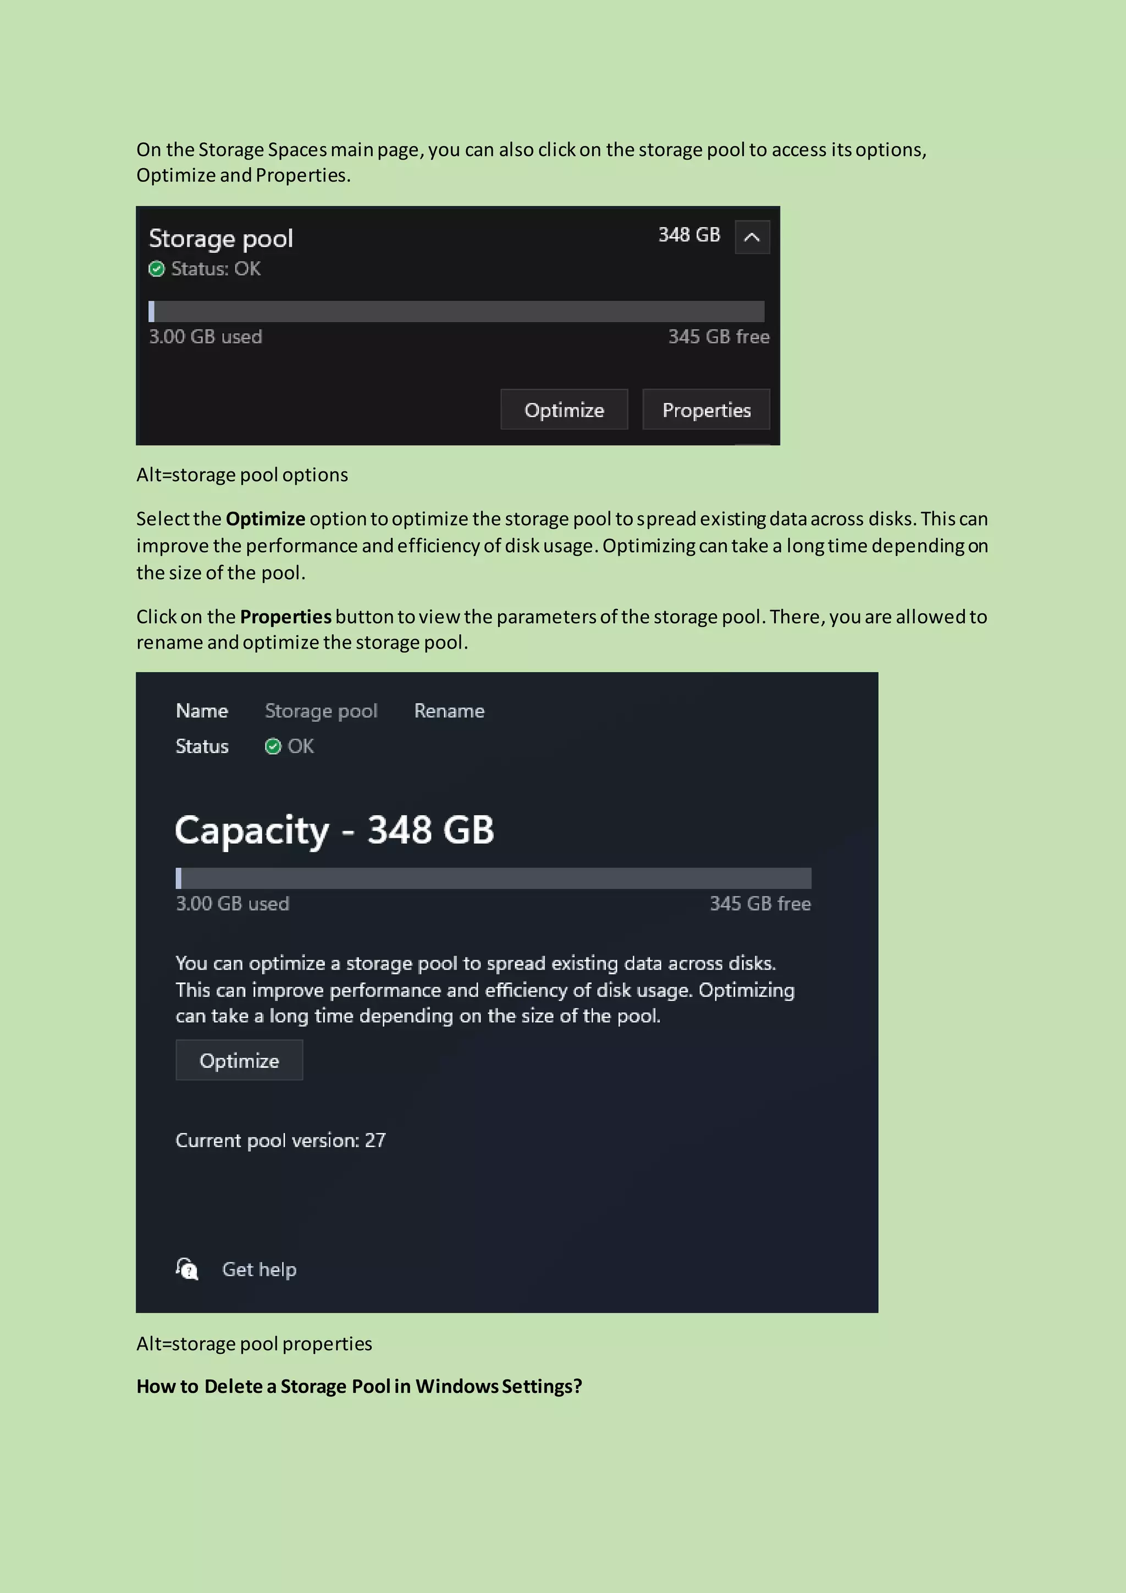Collapse the Storage pool chevron arrow
Screen dimensions: 1126x1593
click(752, 237)
